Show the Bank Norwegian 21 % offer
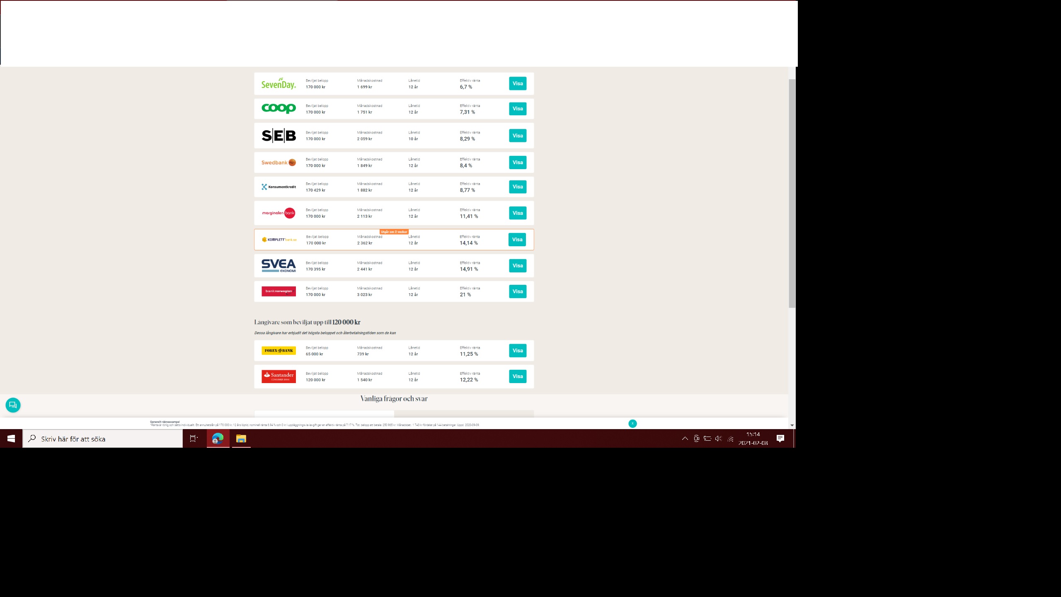Image resolution: width=1061 pixels, height=597 pixels. click(518, 291)
